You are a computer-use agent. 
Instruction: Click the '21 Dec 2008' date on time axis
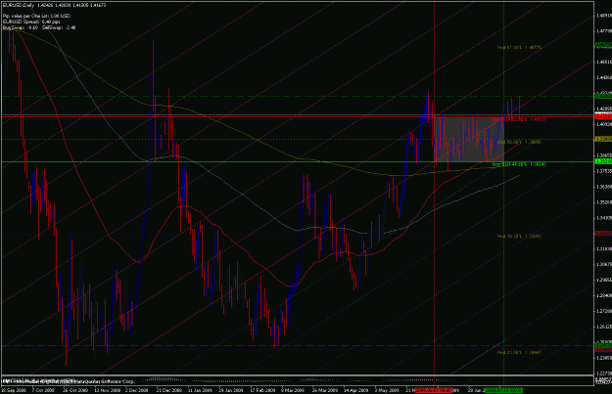[x=169, y=390]
